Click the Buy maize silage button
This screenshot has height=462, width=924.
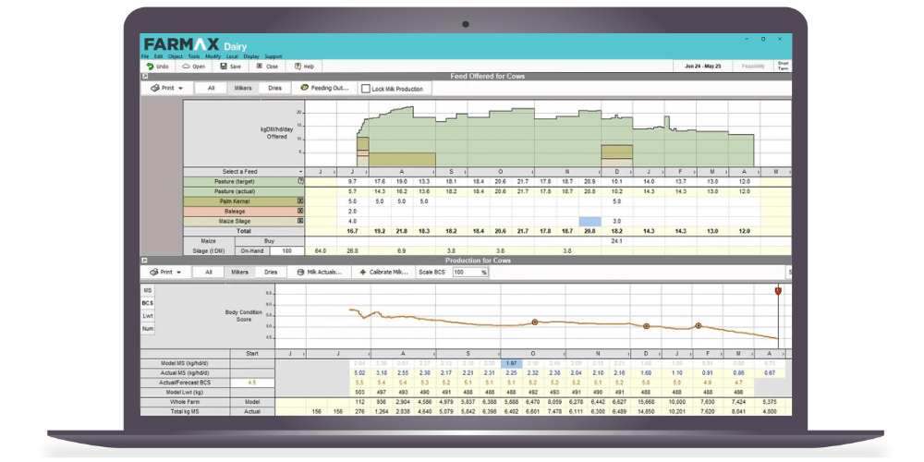tap(269, 240)
